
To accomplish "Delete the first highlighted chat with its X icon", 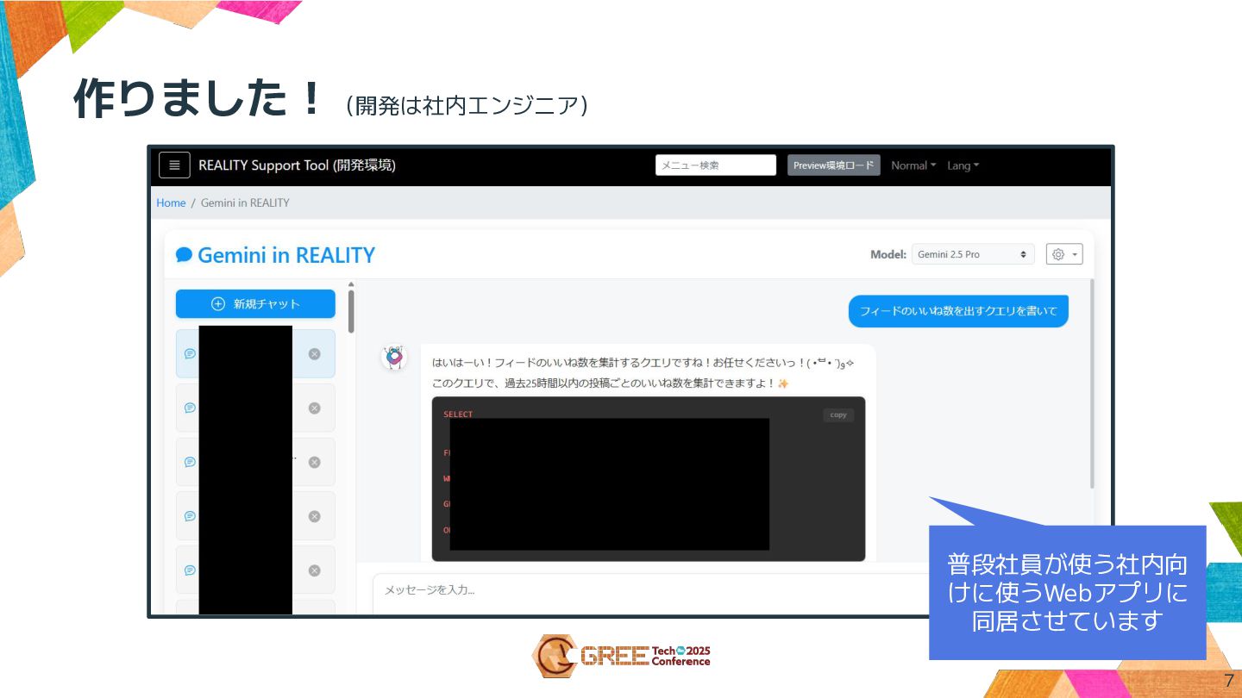I will click(314, 353).
